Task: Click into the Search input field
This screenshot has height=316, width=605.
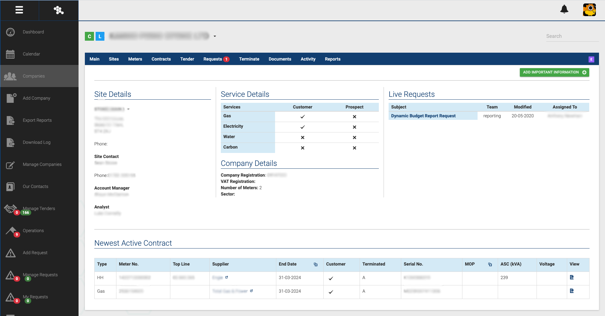Action: [572, 36]
